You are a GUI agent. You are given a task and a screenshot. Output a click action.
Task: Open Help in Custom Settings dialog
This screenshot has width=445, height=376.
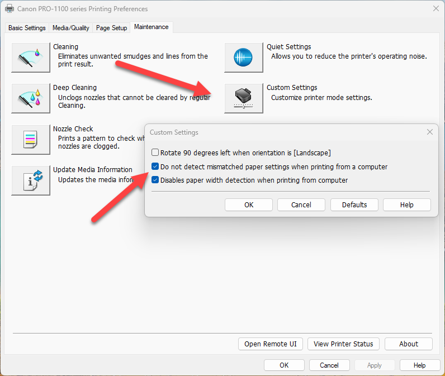pos(406,205)
